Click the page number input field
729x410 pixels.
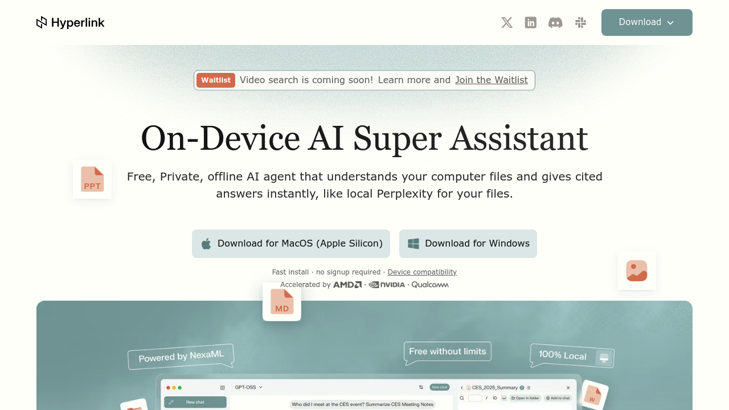(474, 398)
